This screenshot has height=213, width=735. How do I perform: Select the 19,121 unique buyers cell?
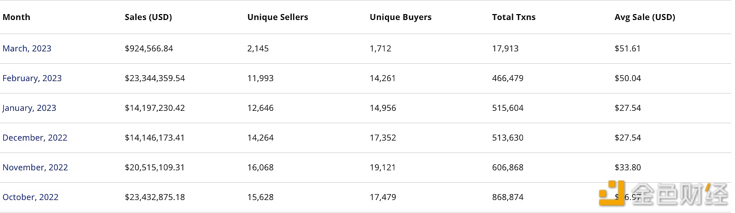(x=383, y=168)
